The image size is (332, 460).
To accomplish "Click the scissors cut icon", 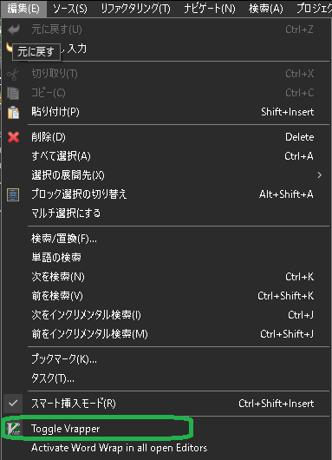I will click(13, 74).
